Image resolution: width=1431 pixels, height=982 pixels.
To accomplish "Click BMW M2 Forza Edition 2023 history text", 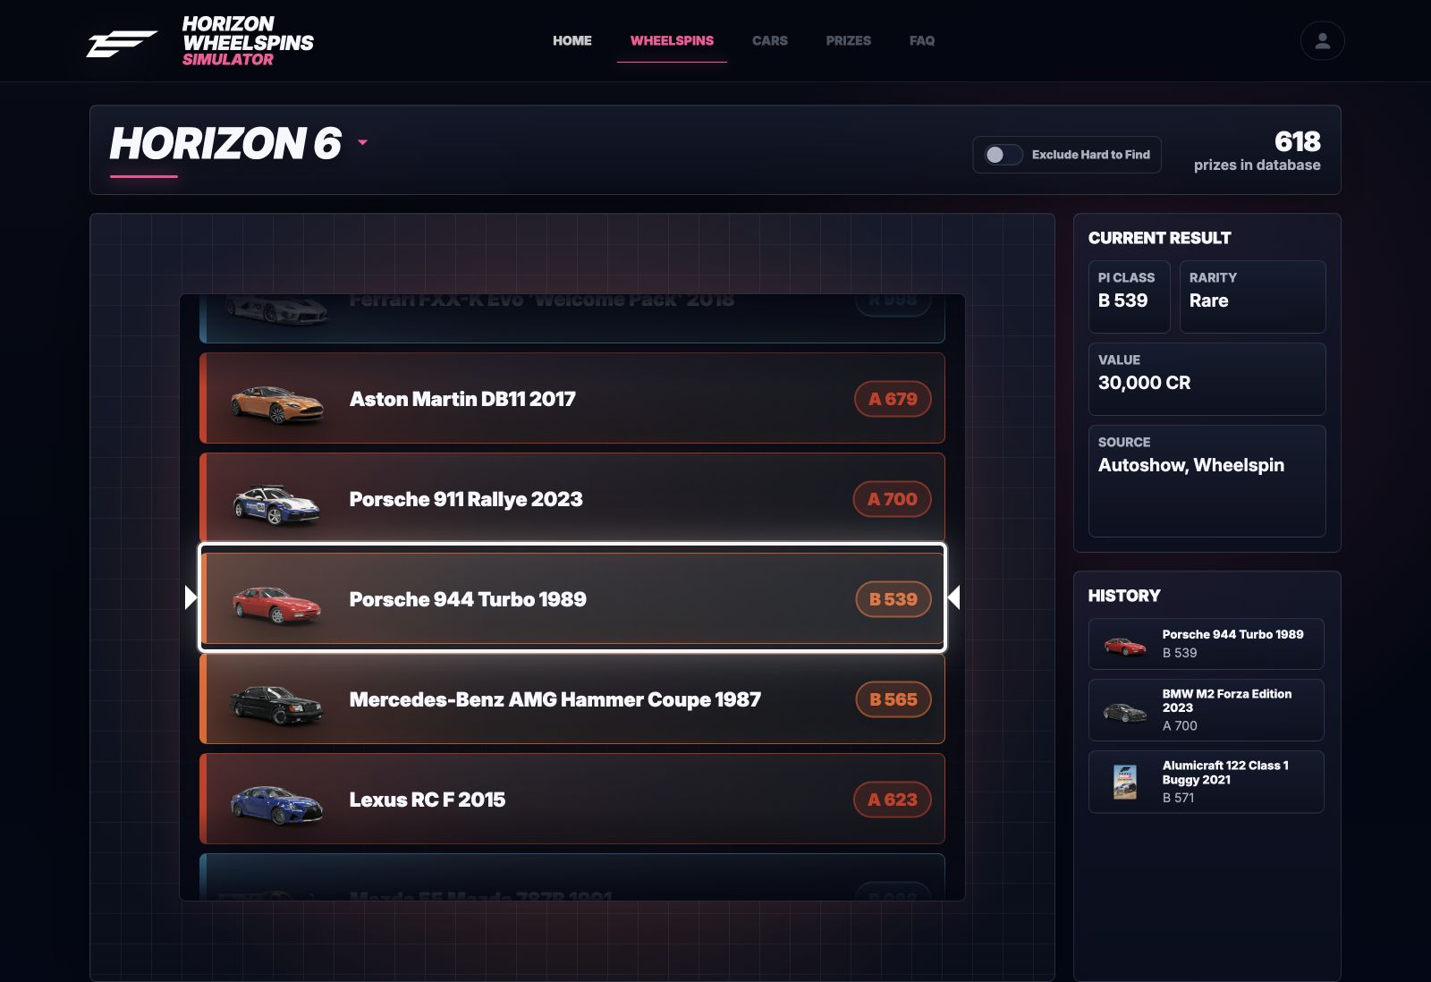I will pyautogui.click(x=1227, y=700).
